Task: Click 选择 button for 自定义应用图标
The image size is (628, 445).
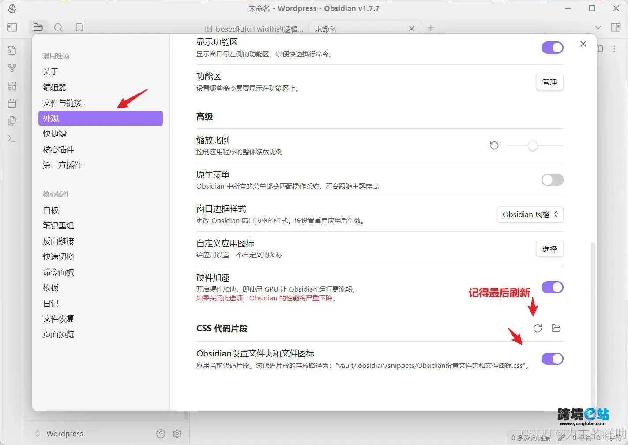Action: tap(549, 249)
